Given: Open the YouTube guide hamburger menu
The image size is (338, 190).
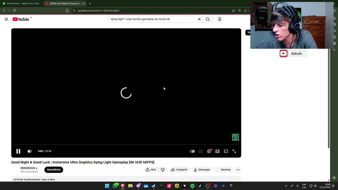Looking at the screenshot, I should tap(6, 19).
